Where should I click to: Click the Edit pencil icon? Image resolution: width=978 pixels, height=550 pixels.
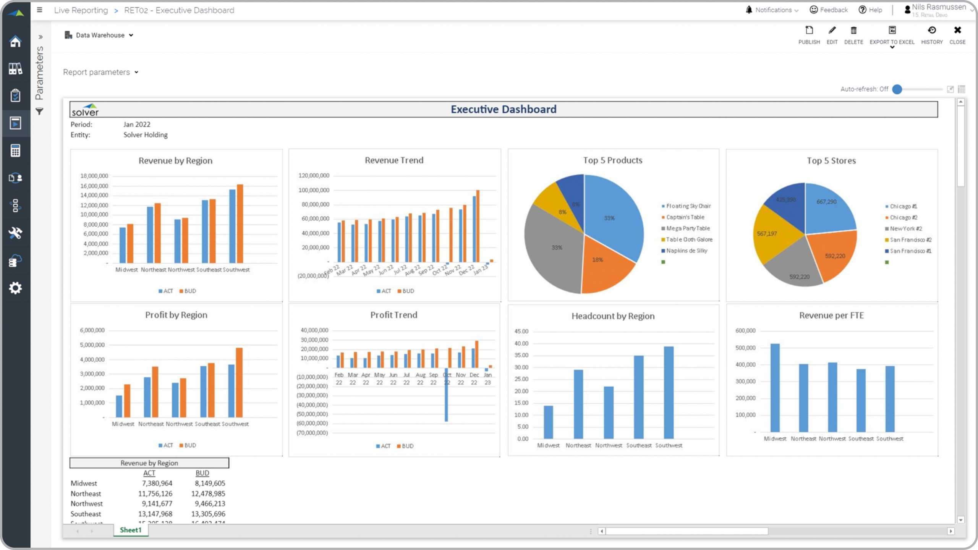(832, 31)
